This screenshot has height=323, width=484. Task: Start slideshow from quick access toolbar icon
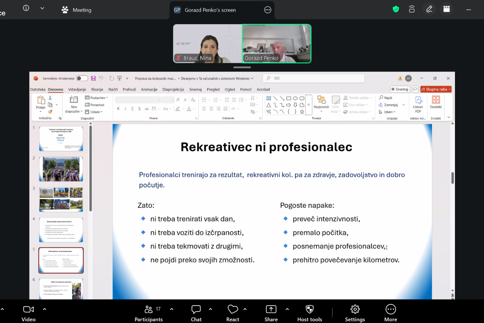coord(119,78)
